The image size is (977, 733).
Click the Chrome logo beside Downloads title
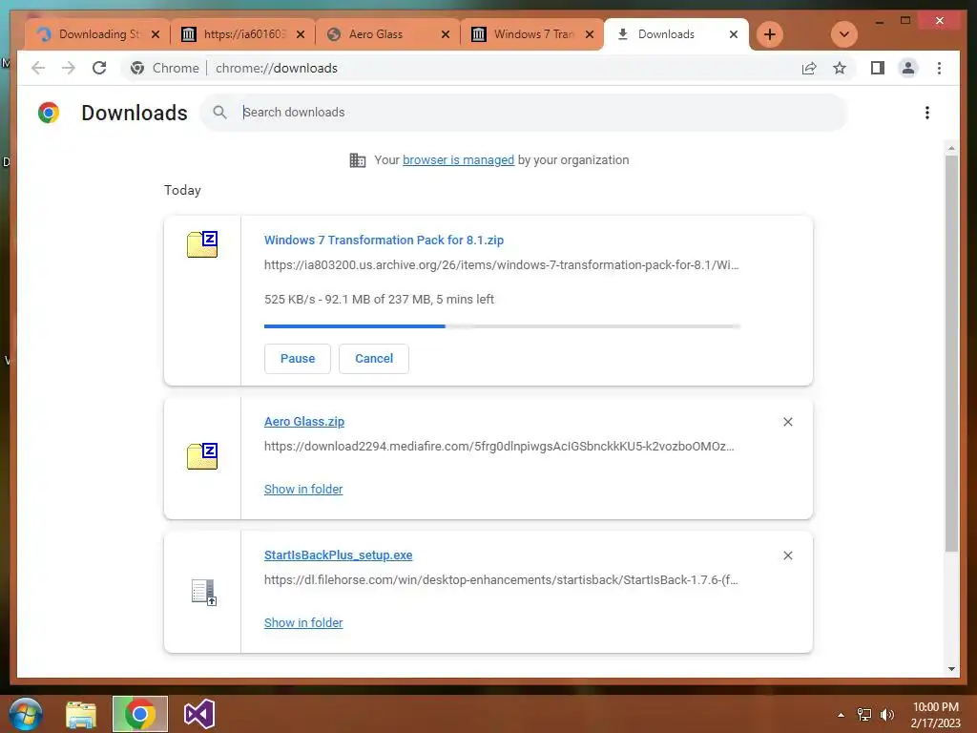49,113
